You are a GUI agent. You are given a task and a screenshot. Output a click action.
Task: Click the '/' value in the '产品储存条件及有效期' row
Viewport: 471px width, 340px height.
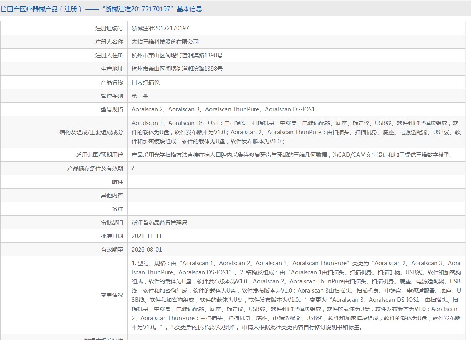click(133, 168)
